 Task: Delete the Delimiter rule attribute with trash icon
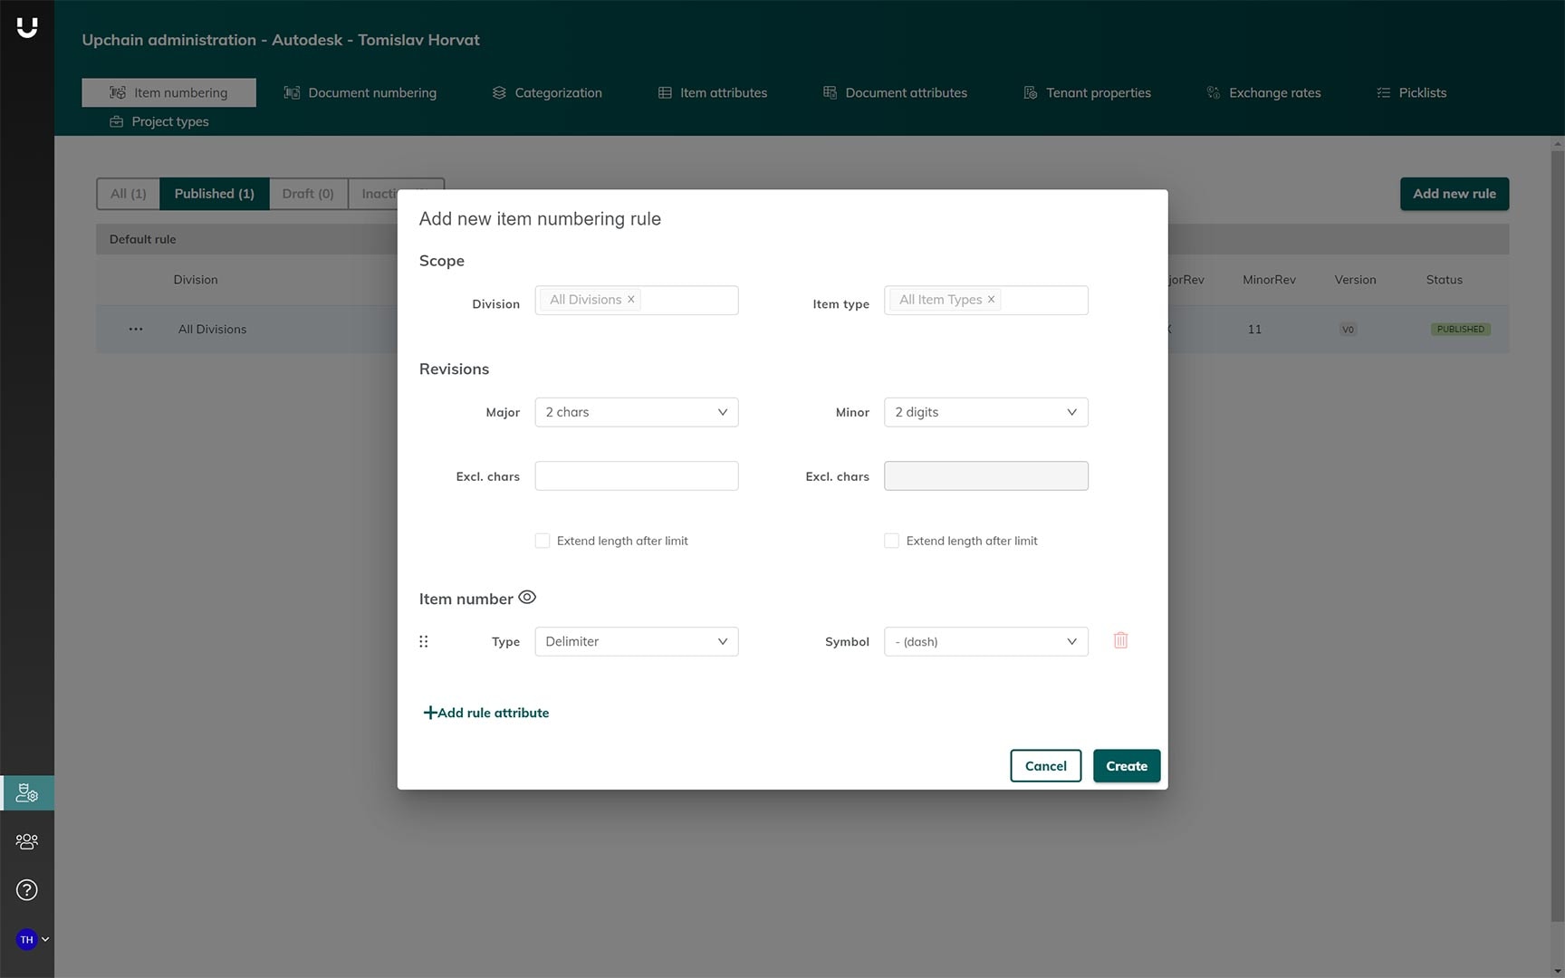(x=1120, y=641)
